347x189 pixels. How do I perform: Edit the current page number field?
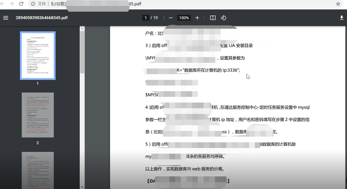pos(146,18)
